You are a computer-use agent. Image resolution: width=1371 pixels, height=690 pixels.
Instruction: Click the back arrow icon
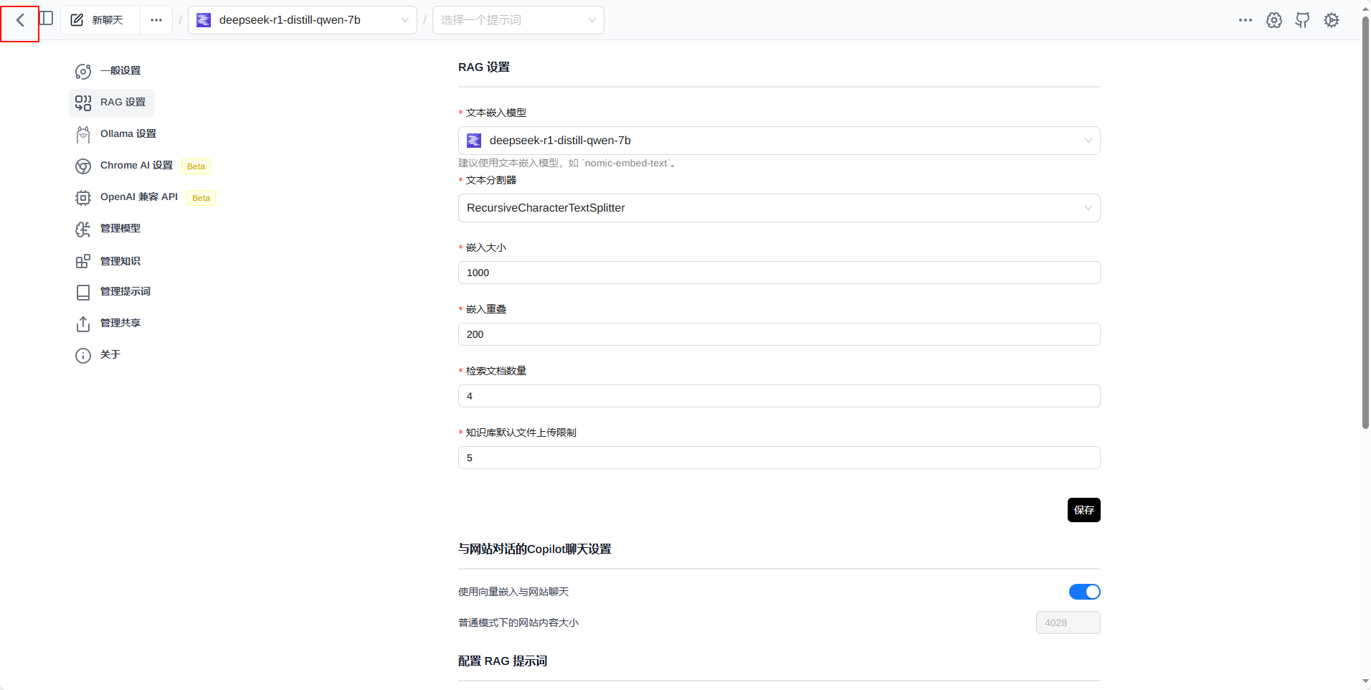20,21
